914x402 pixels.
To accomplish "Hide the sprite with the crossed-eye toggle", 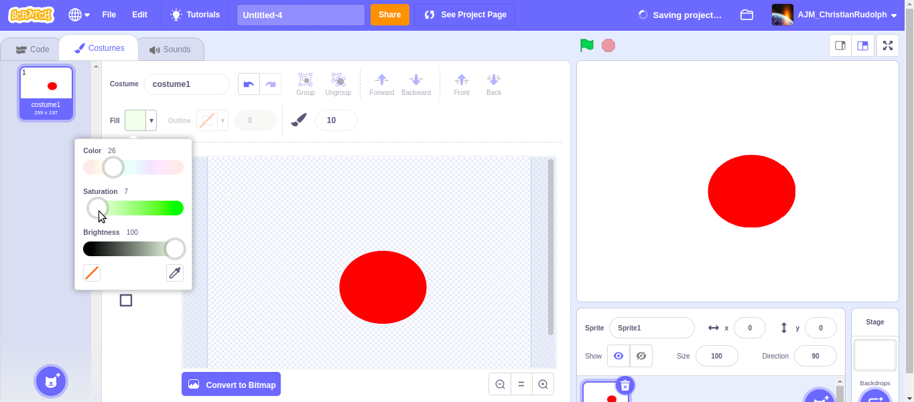I will point(641,356).
